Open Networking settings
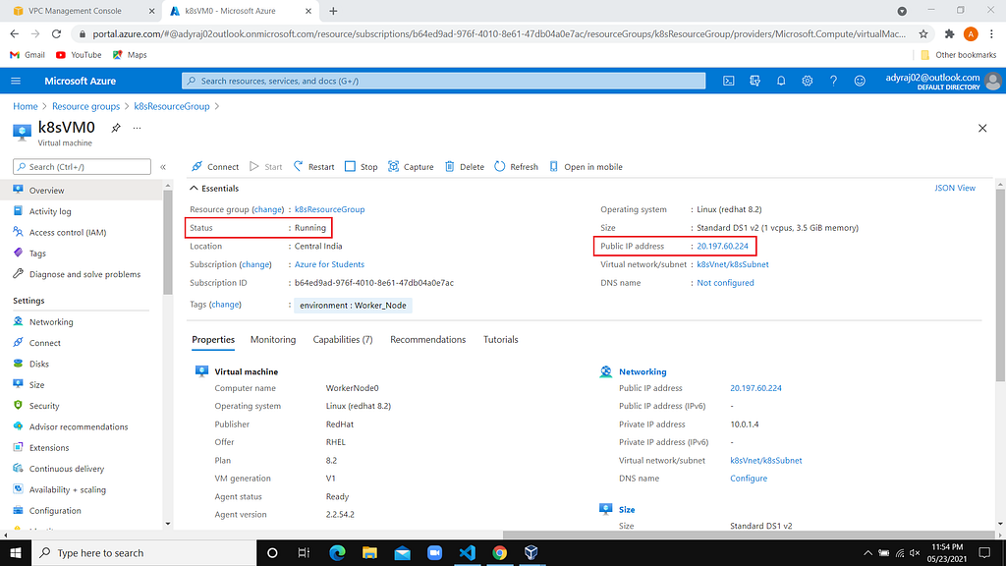The height and width of the screenshot is (566, 1006). pyautogui.click(x=51, y=322)
